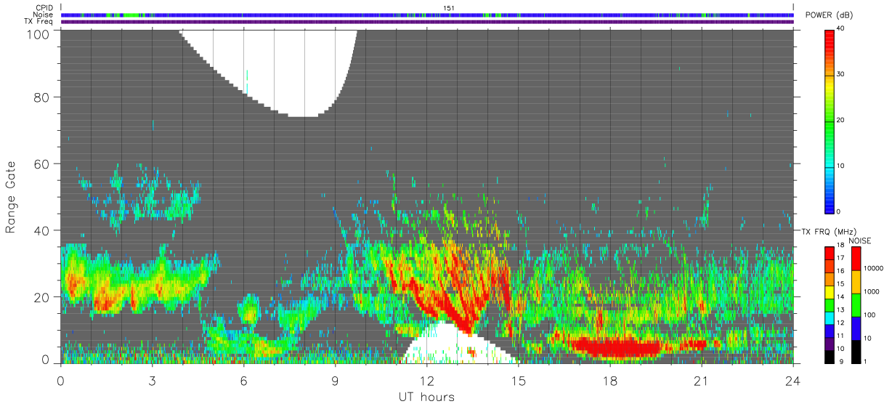The image size is (892, 412).
Task: Click the 15 tick on the UT hours axis
Action: (x=519, y=381)
